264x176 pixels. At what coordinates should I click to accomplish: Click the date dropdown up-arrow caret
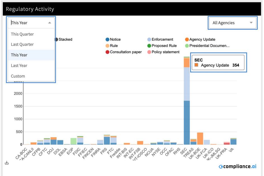(x=49, y=23)
